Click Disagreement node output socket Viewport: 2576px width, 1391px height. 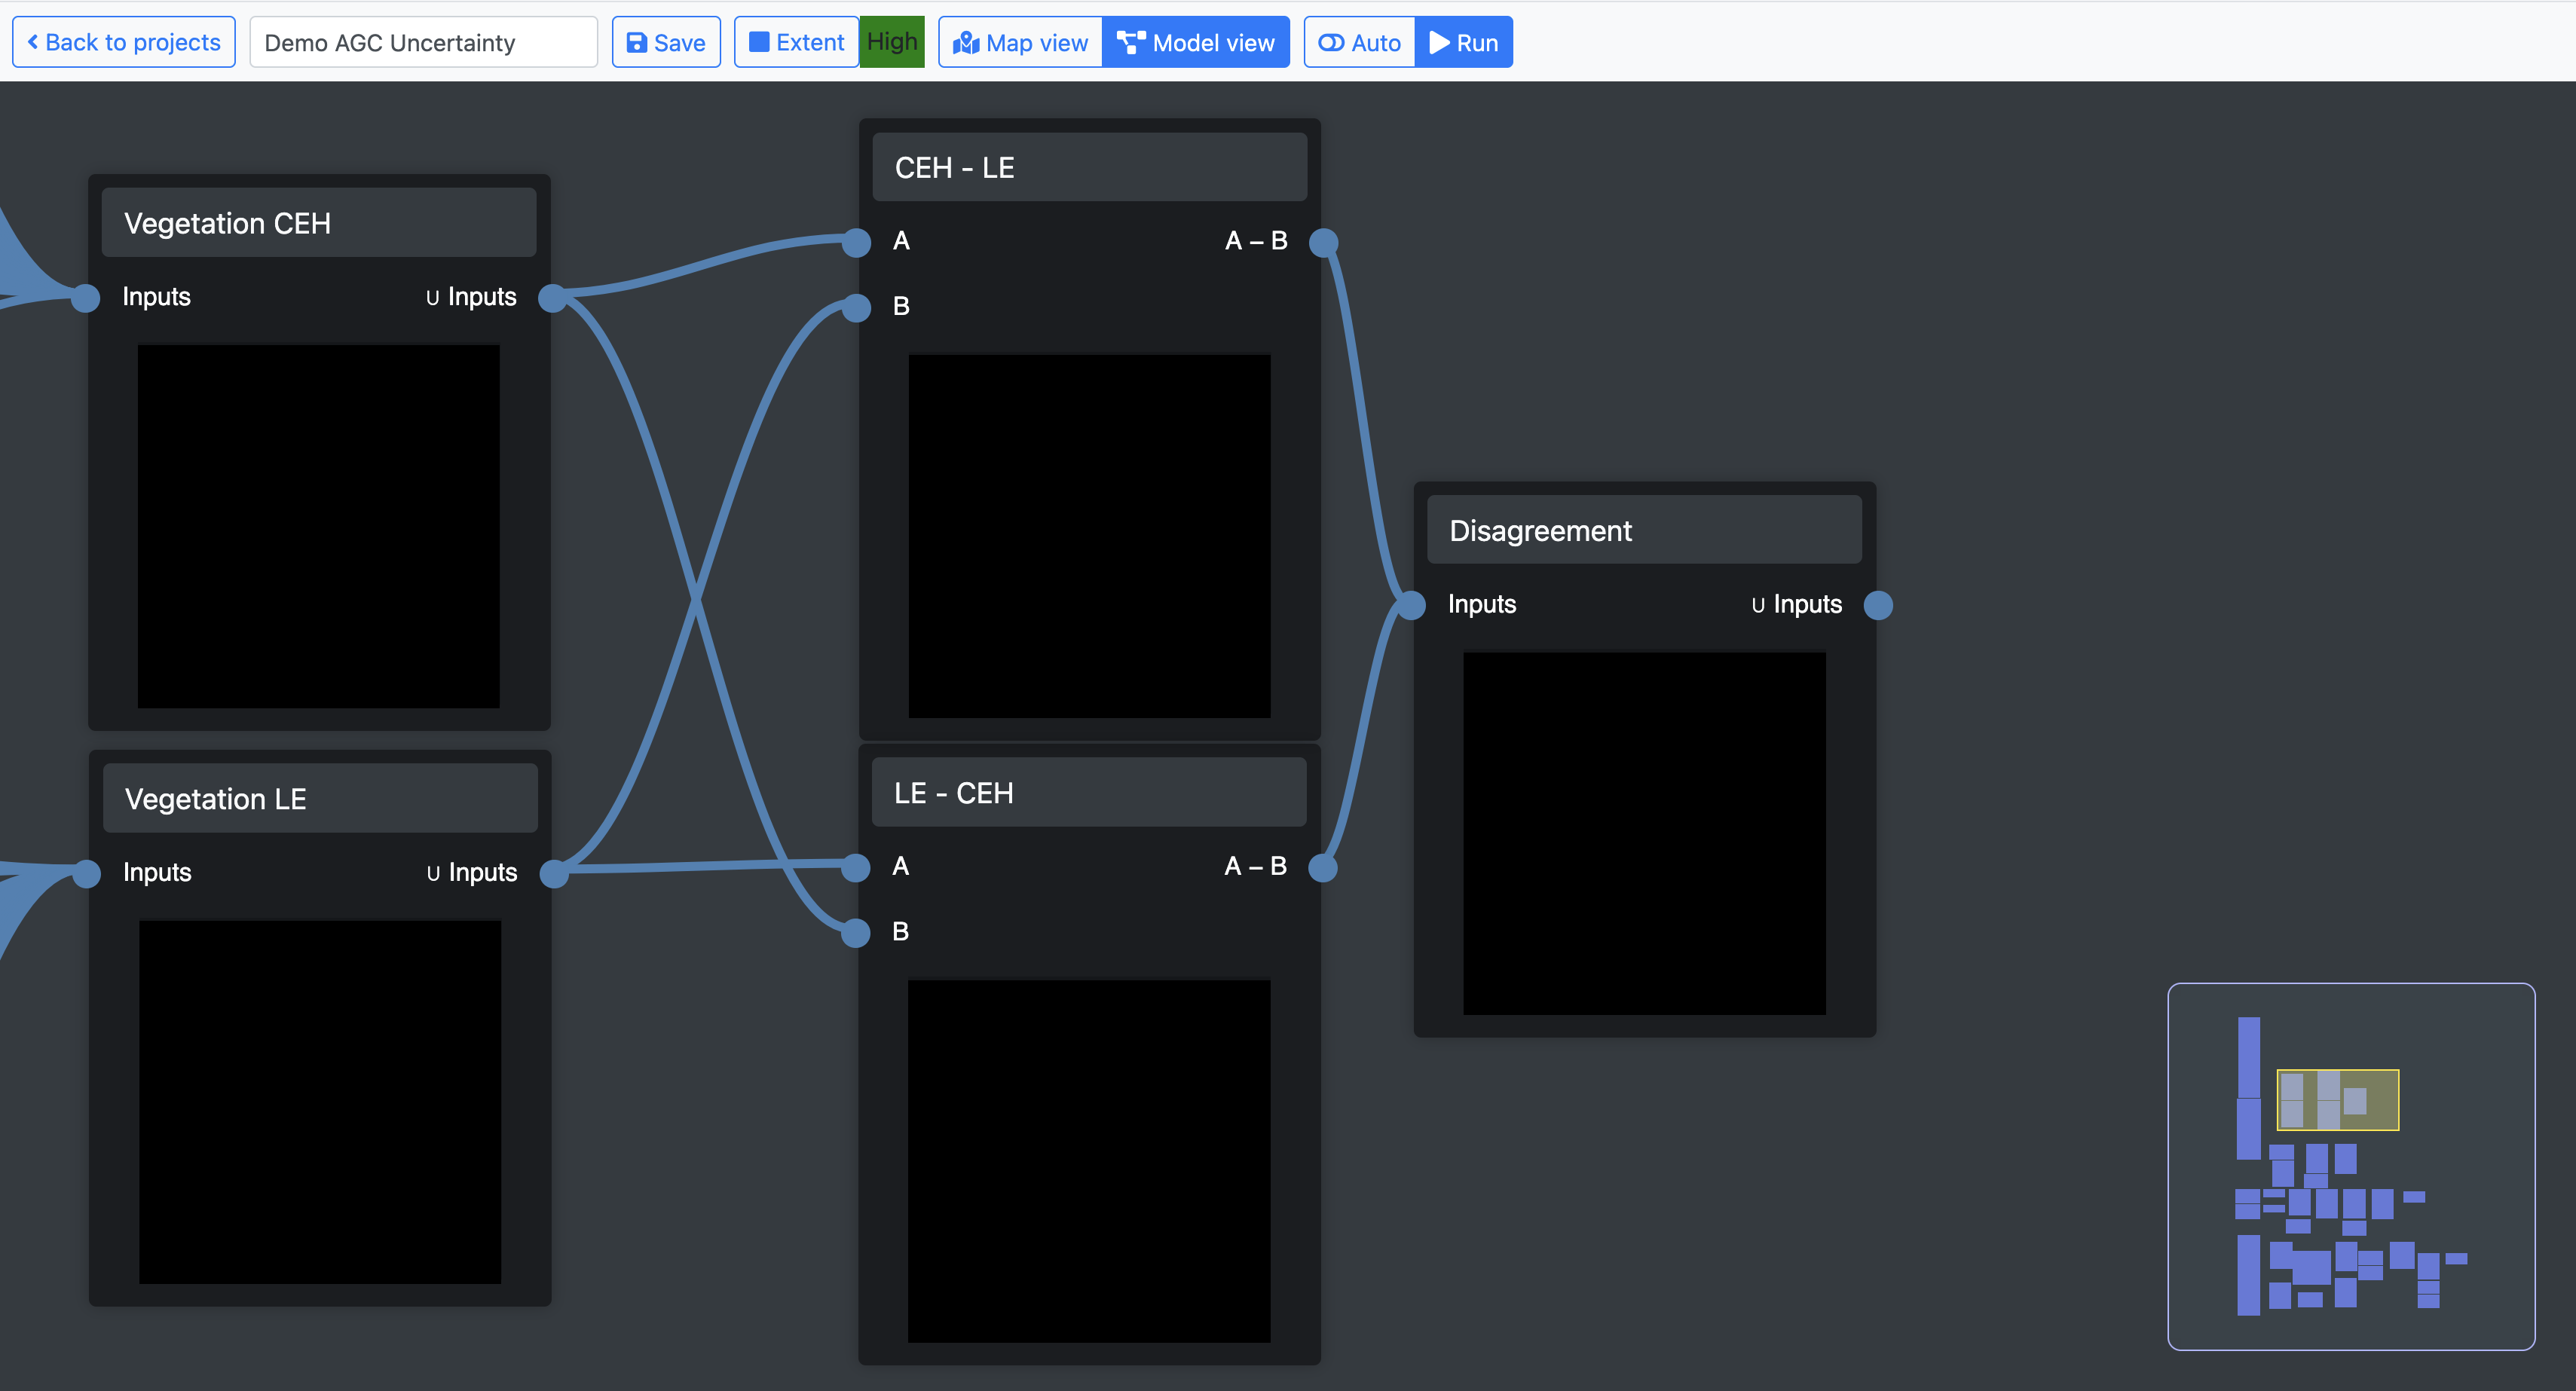[x=1878, y=605]
